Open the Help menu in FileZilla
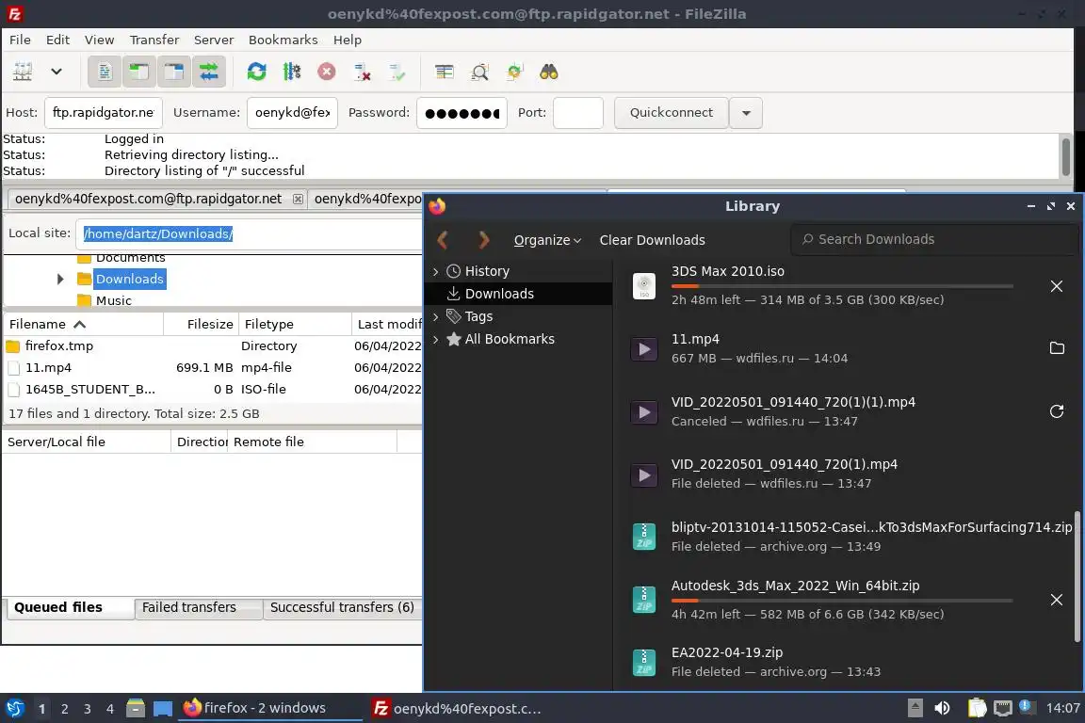 [348, 40]
